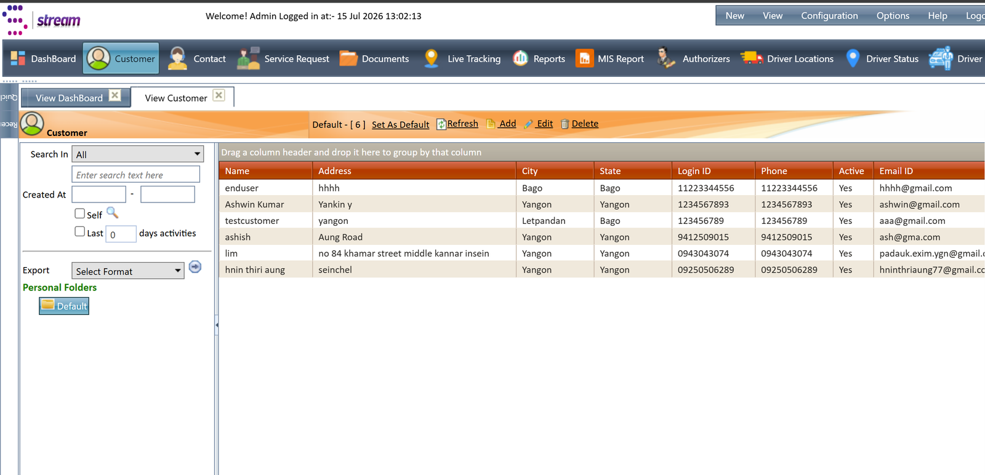Open the DashBoard toolbar icon
Image resolution: width=985 pixels, height=475 pixels.
(x=18, y=58)
